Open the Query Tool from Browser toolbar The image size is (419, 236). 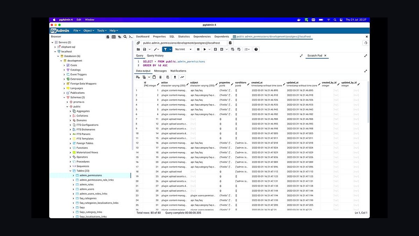pos(108,37)
